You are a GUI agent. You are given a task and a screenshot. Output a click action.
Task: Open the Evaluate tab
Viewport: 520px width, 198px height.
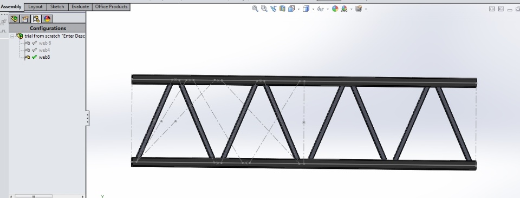click(x=80, y=6)
